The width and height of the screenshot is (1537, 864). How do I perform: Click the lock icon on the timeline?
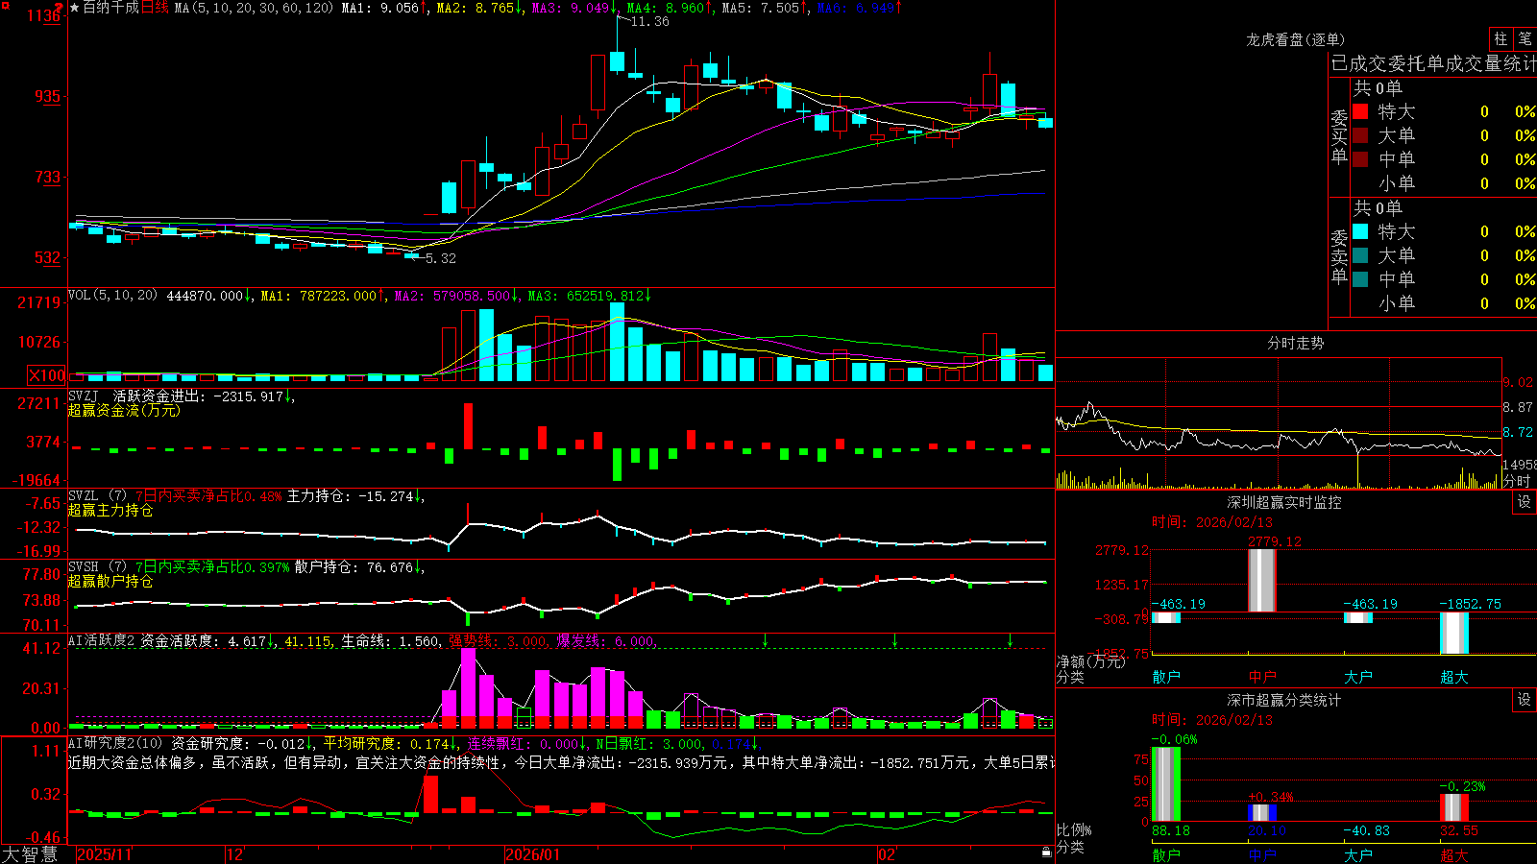click(x=1046, y=852)
